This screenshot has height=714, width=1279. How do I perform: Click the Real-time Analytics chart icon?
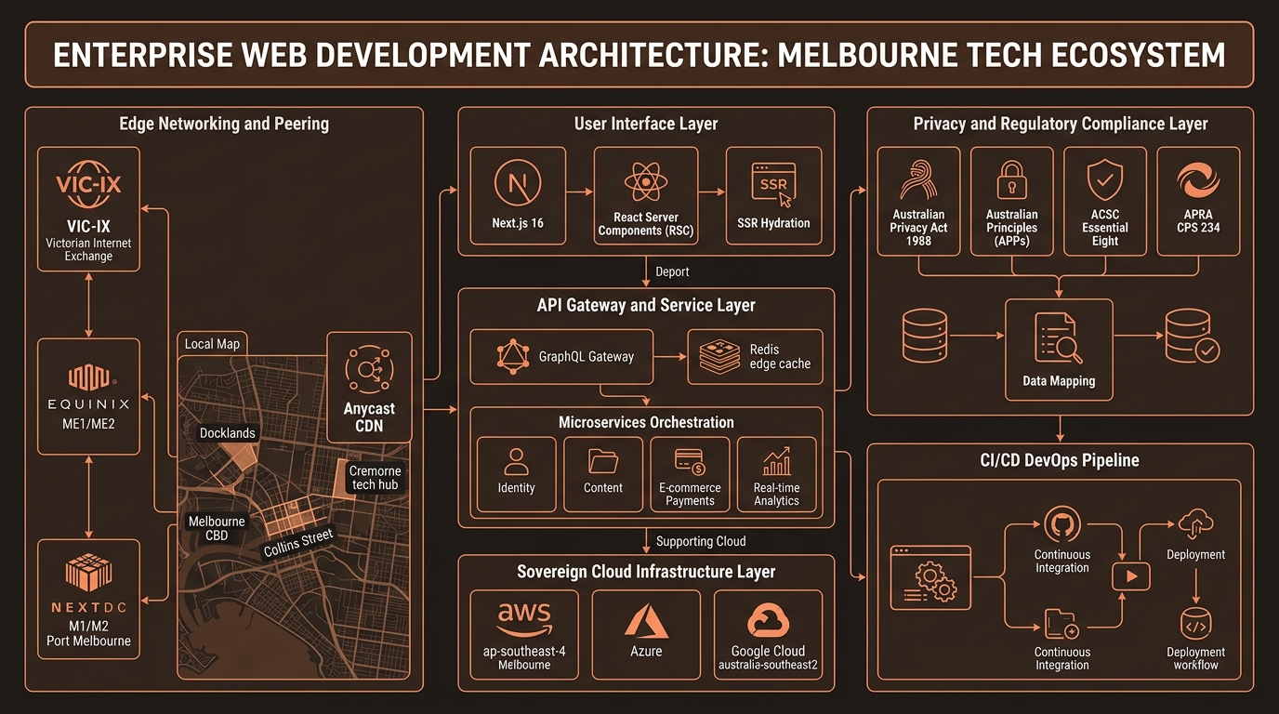pos(776,461)
